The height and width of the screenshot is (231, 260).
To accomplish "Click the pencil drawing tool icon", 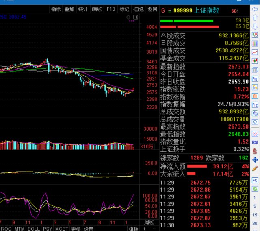I will 255,168.
